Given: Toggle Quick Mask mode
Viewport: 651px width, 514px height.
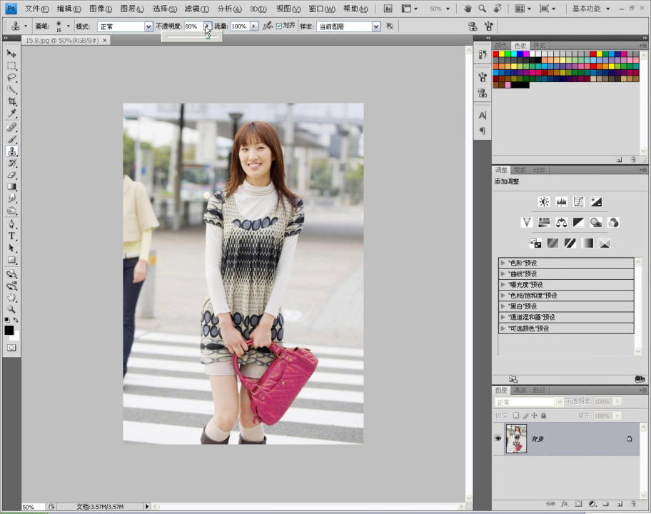Looking at the screenshot, I should pyautogui.click(x=11, y=348).
